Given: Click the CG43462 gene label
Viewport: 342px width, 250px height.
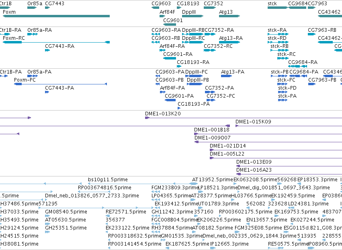Looking at the screenshot, I should click(329, 12).
